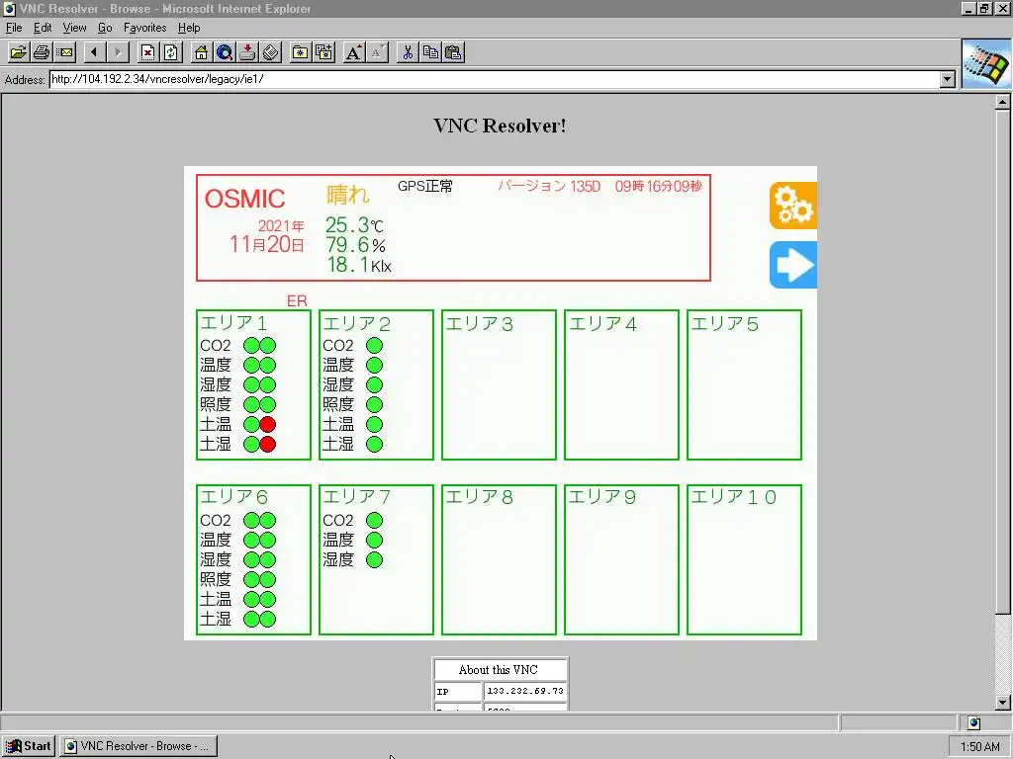Screen dimensions: 1013x759
Task: Click the バージョン 135D version text
Action: pyautogui.click(x=548, y=187)
